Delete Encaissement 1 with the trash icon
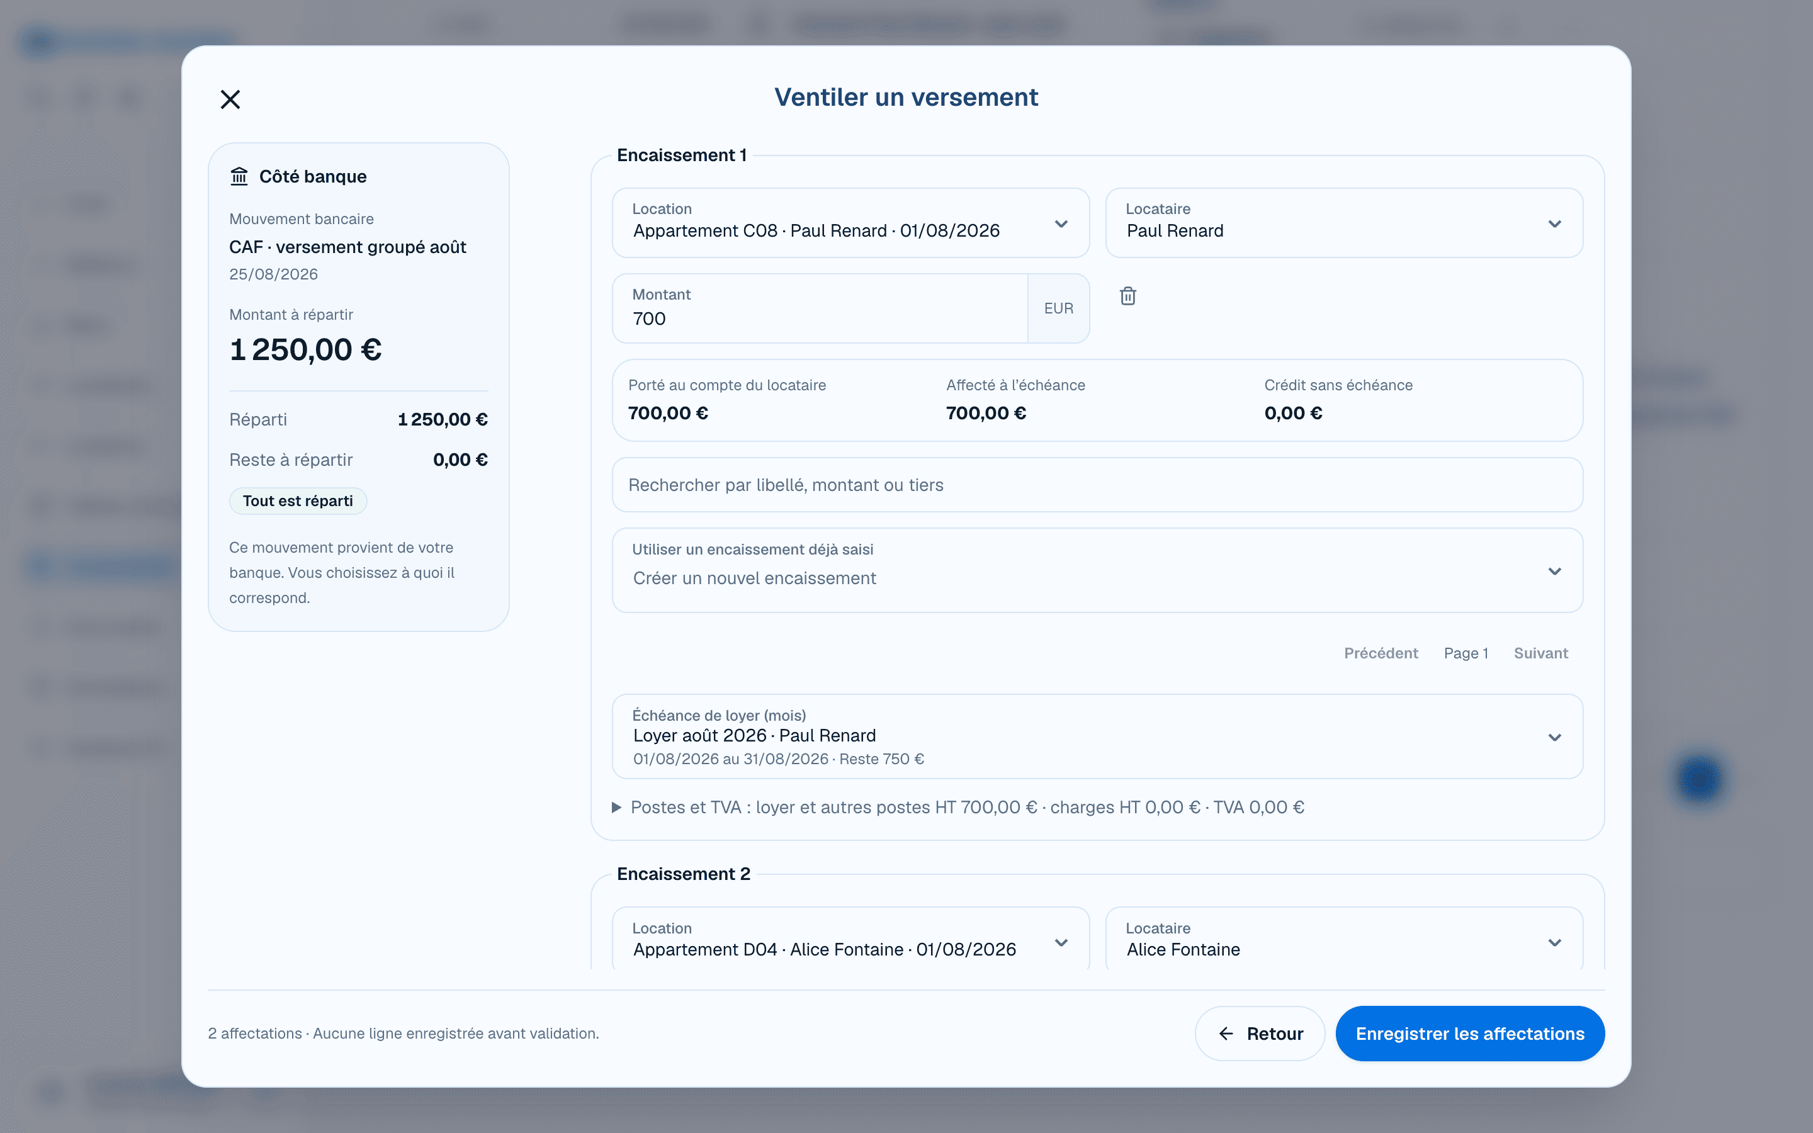This screenshot has height=1133, width=1813. 1127,296
